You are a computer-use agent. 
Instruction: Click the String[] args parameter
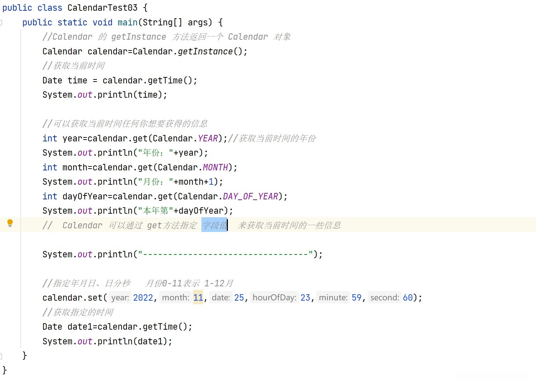(175, 23)
